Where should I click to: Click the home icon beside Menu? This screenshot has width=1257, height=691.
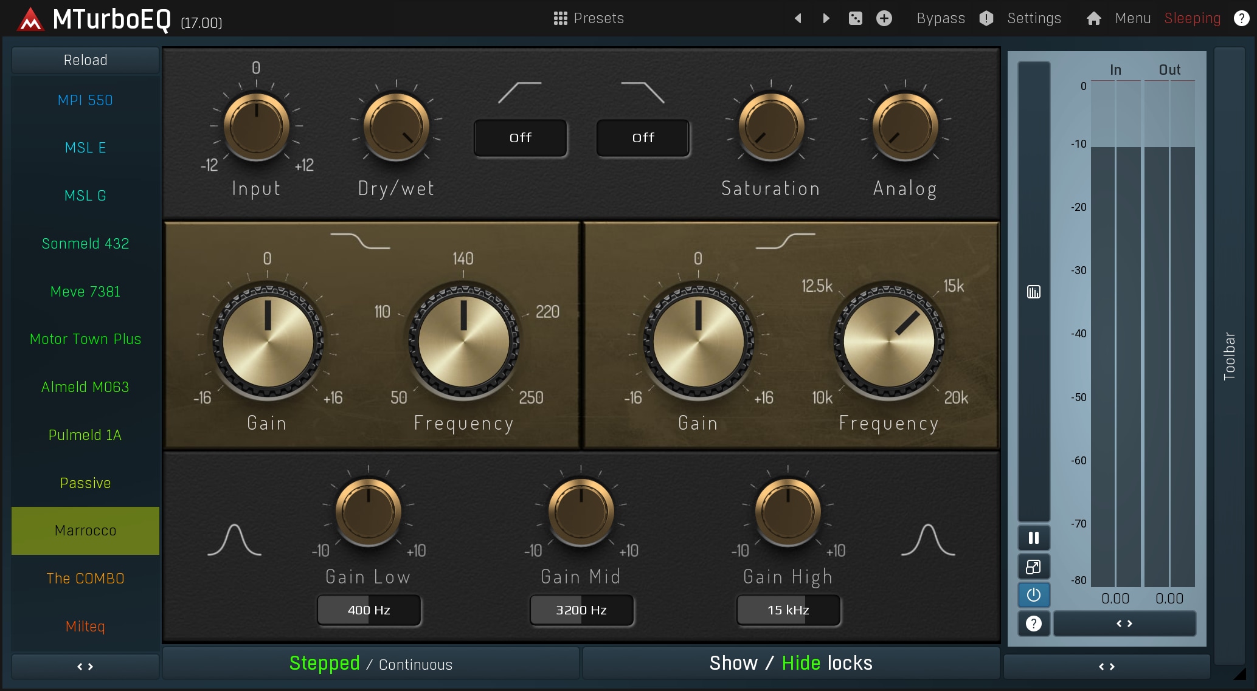tap(1093, 18)
